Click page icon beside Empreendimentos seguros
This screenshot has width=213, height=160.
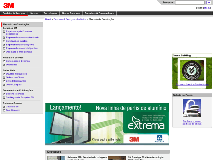coord(4,45)
